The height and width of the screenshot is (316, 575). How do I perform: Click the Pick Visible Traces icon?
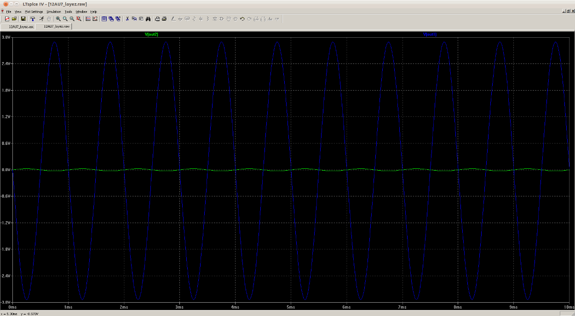(x=95, y=19)
